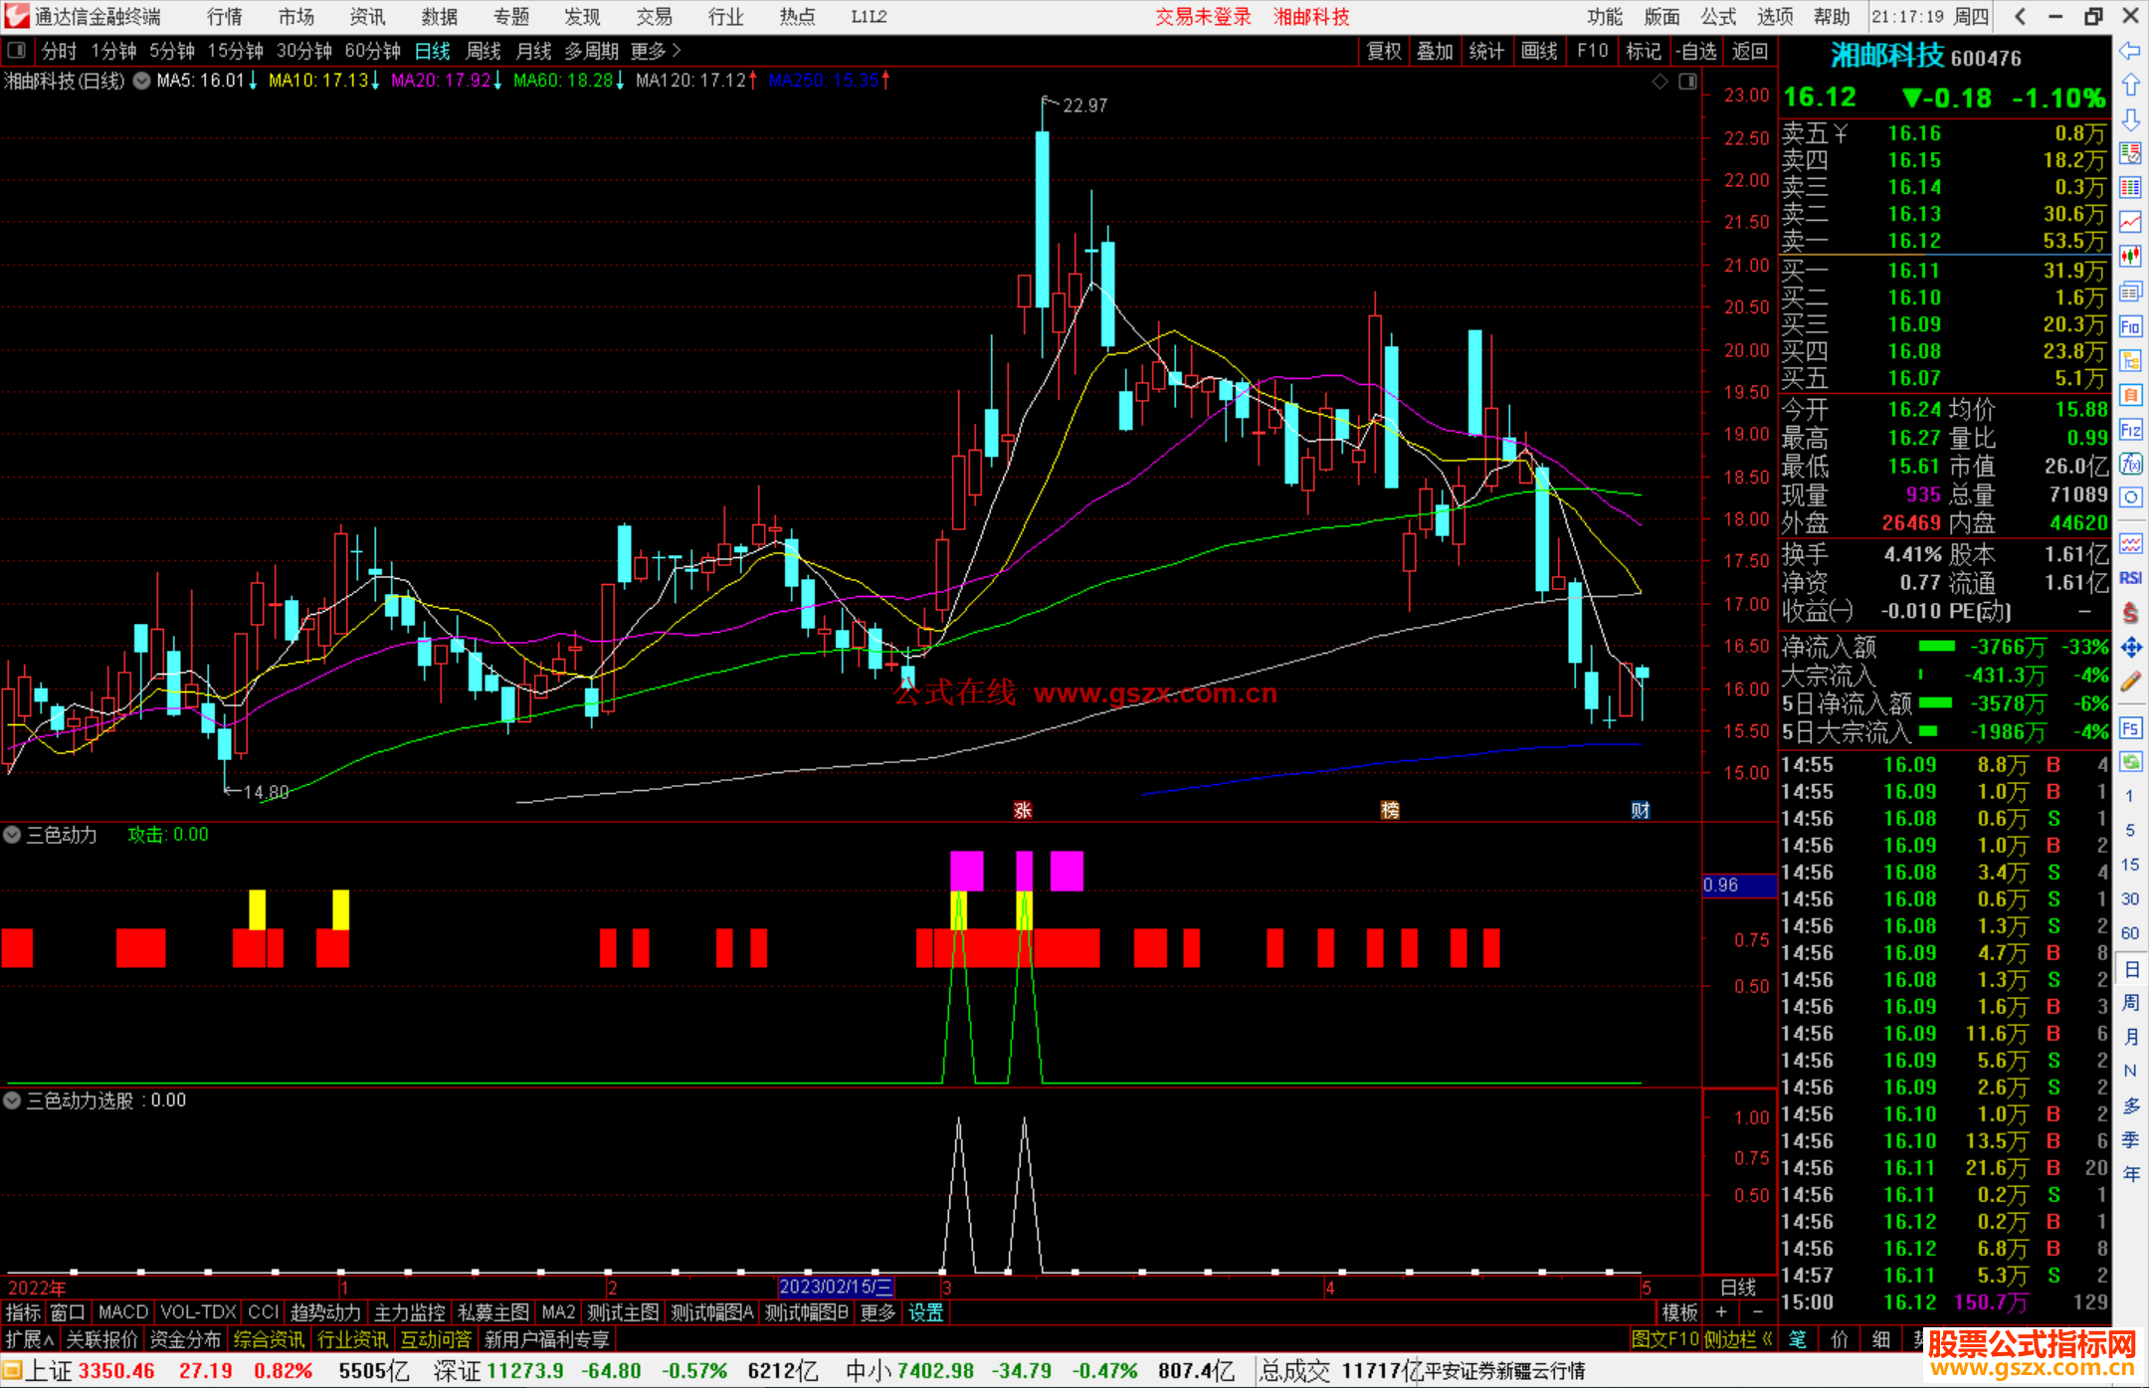The width and height of the screenshot is (2149, 1388).
Task: Click the RSI indicator sidebar icon
Action: [2130, 578]
